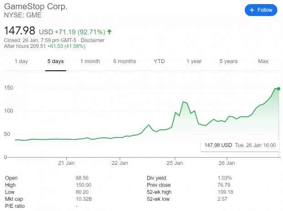Switch to the 1 day tab

click(21, 61)
